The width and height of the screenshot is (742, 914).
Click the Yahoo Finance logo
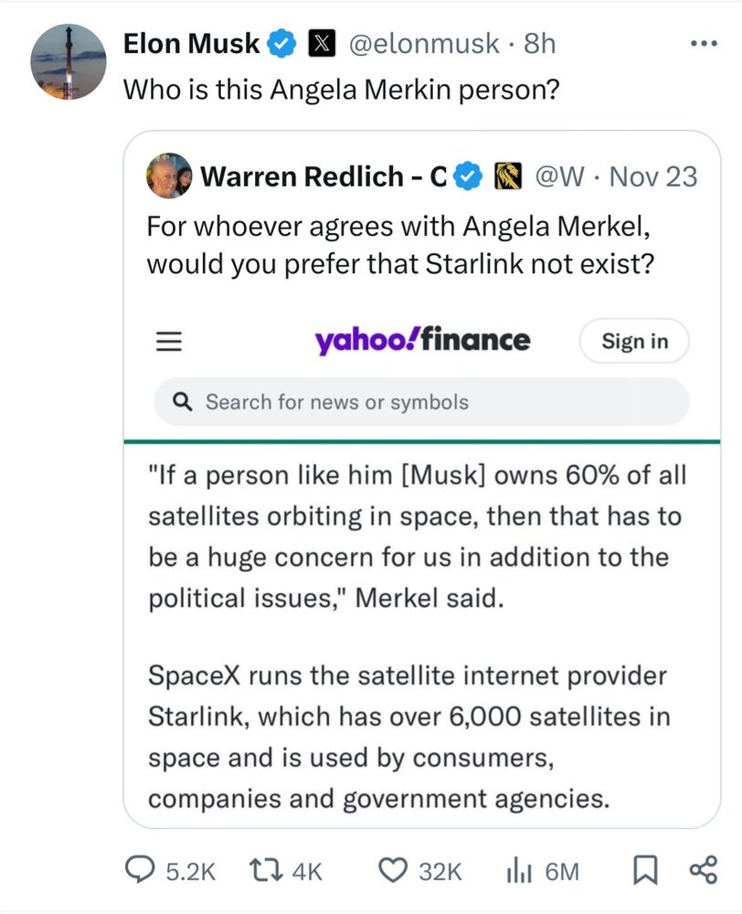click(422, 341)
